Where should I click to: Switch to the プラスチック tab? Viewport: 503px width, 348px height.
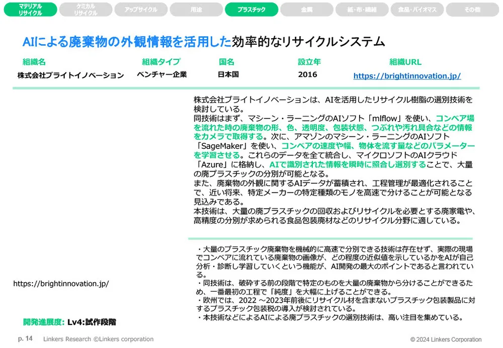point(251,9)
